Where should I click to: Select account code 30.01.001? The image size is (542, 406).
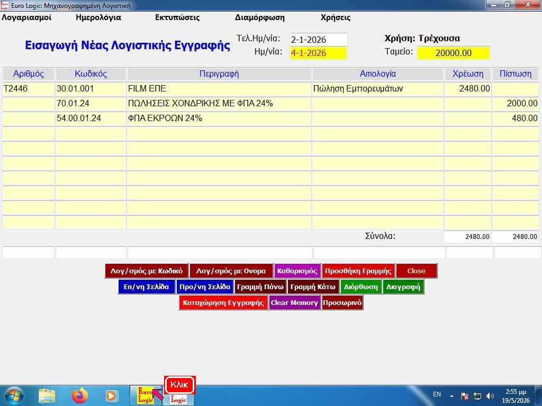[91, 89]
